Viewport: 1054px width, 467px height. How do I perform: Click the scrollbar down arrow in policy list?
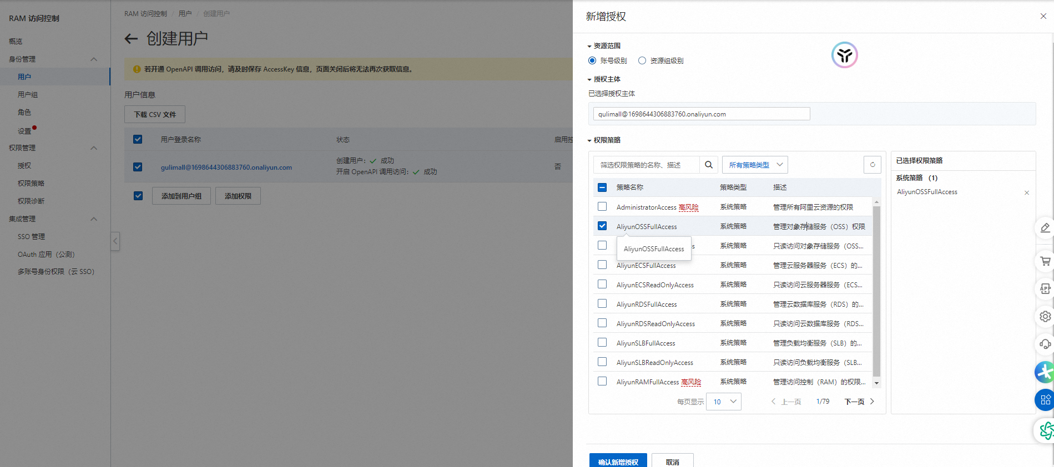click(877, 383)
